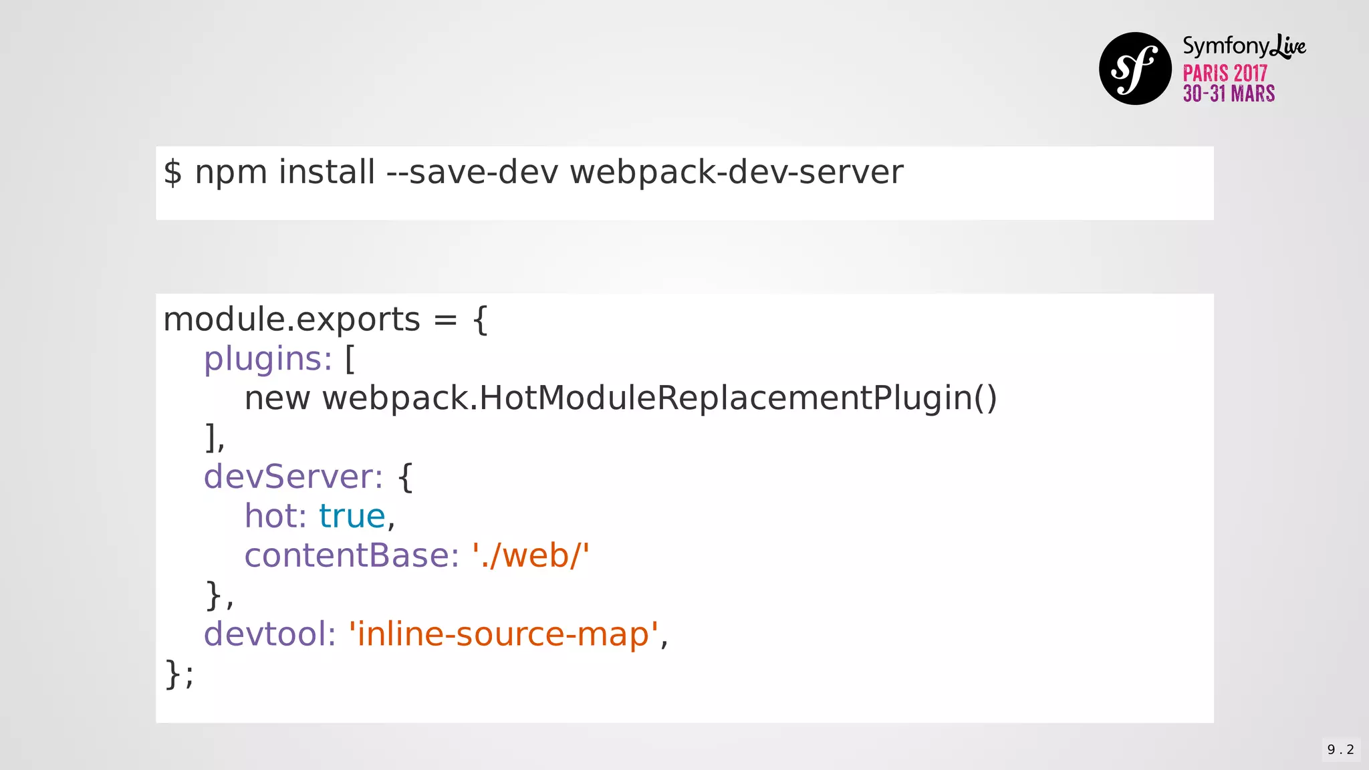Click the SymfonyLive title text
The image size is (1369, 770).
point(1243,46)
